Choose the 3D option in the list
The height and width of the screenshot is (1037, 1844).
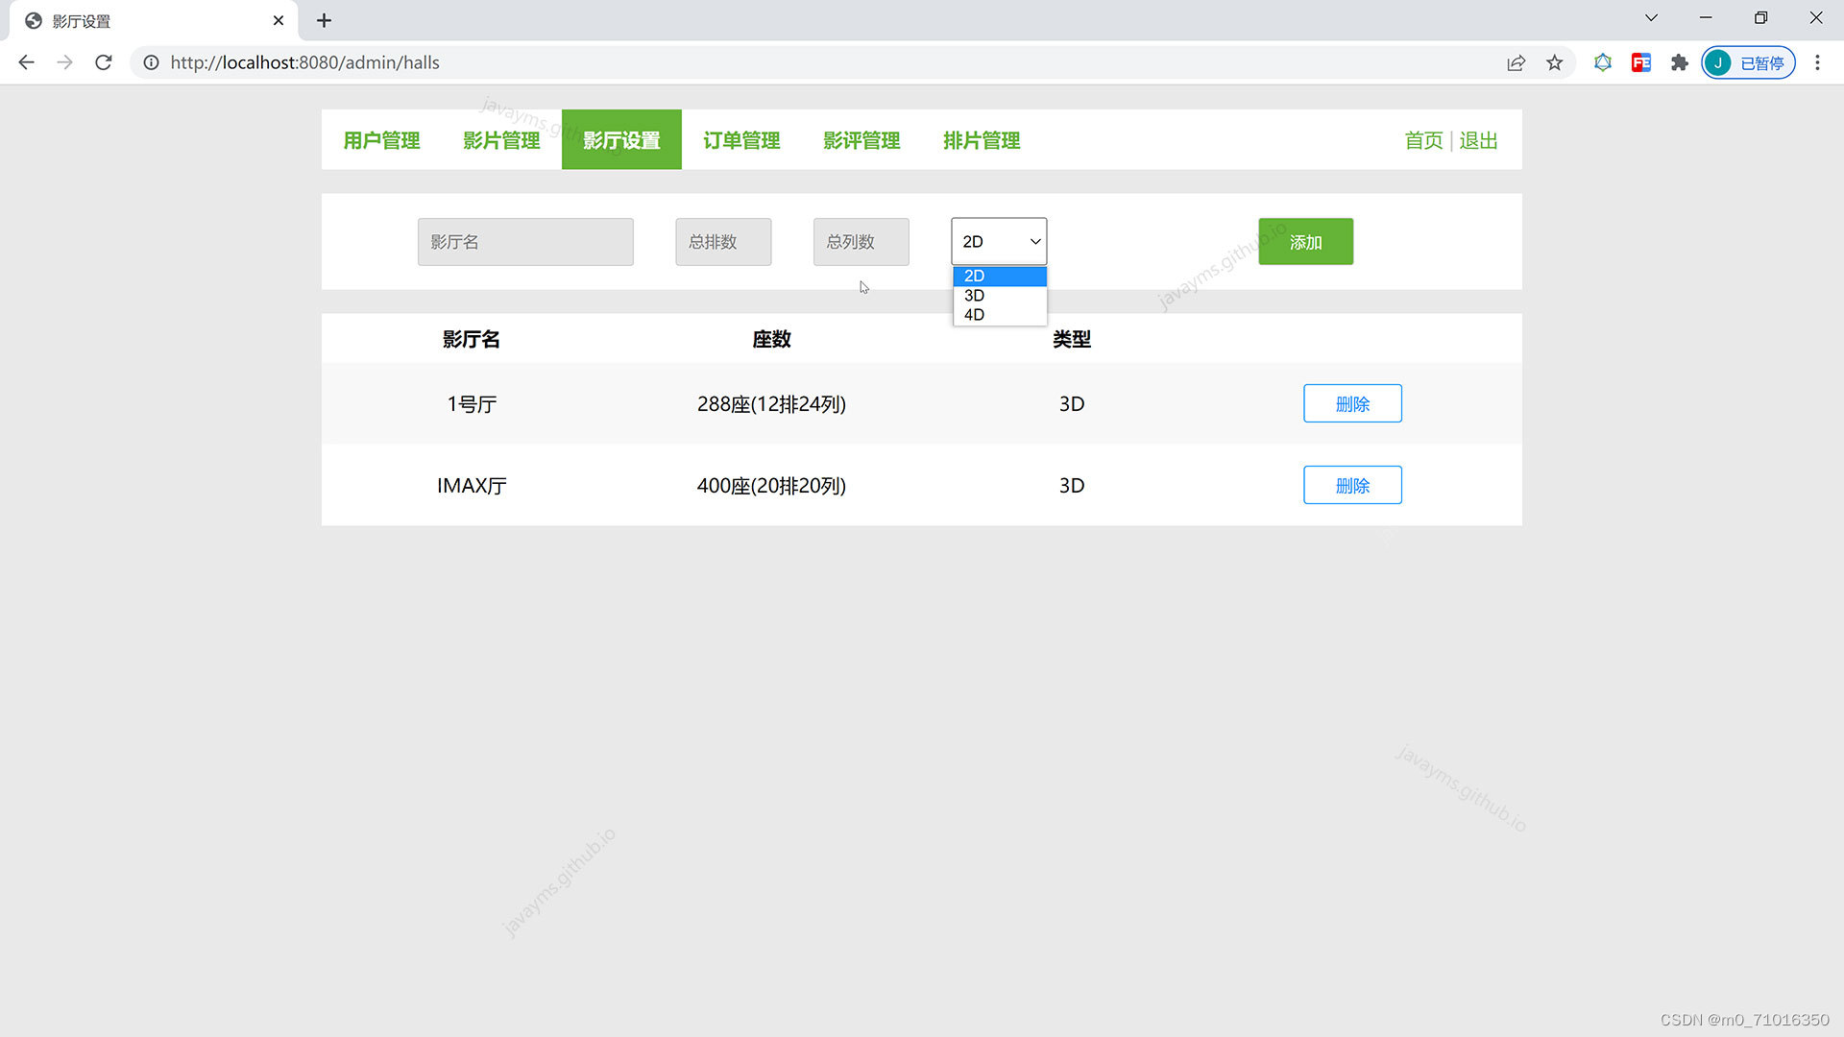1000,296
